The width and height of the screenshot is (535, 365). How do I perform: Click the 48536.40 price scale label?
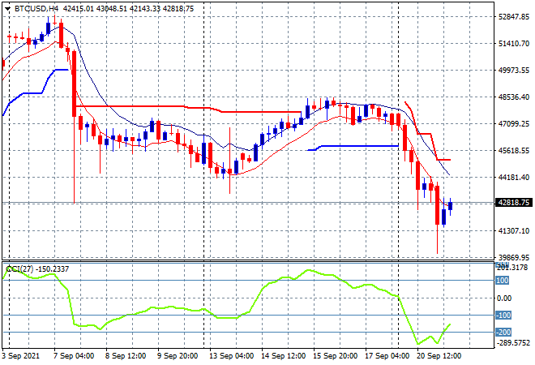coord(513,97)
